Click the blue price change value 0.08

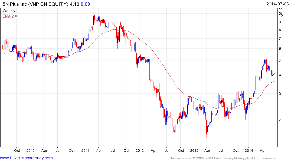point(85,4)
